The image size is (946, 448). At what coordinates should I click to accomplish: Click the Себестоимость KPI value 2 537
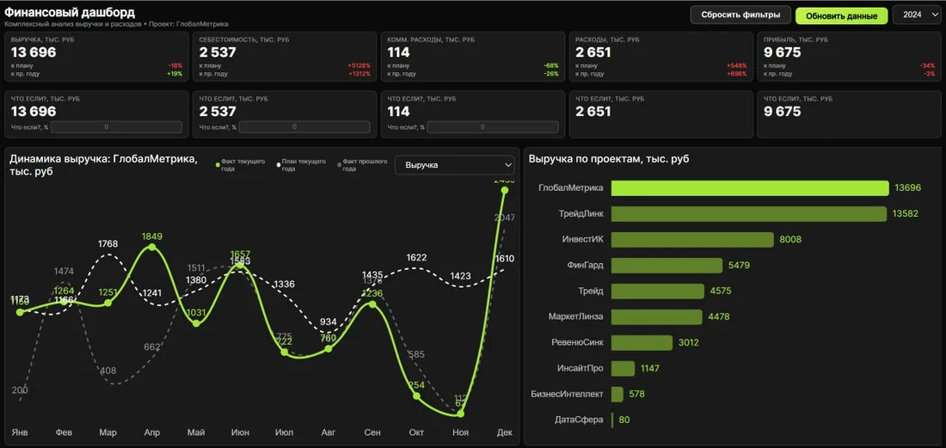218,52
